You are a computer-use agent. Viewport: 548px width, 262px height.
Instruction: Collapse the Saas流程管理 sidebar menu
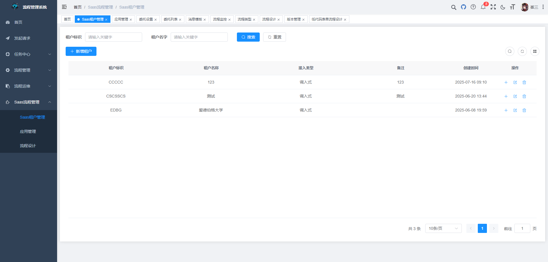[29, 102]
